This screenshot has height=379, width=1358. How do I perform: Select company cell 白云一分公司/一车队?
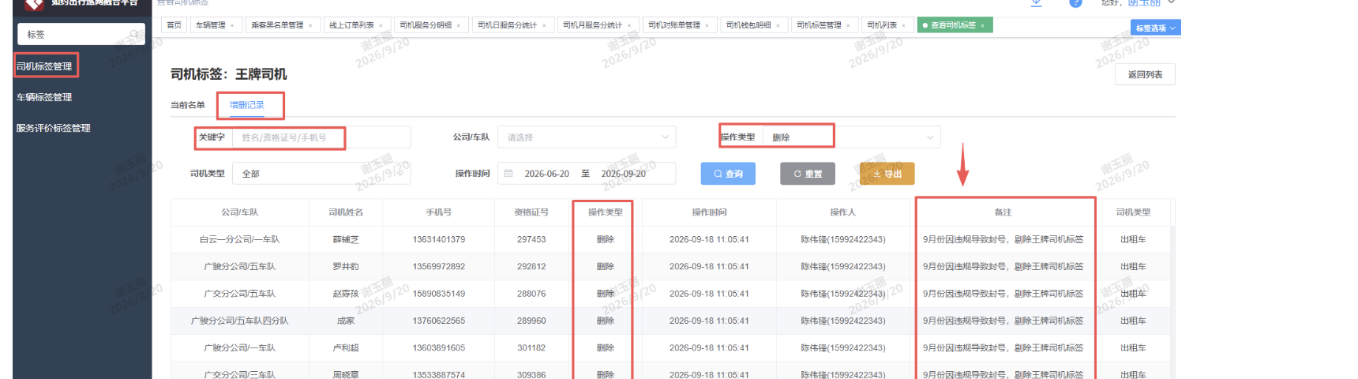(x=239, y=239)
